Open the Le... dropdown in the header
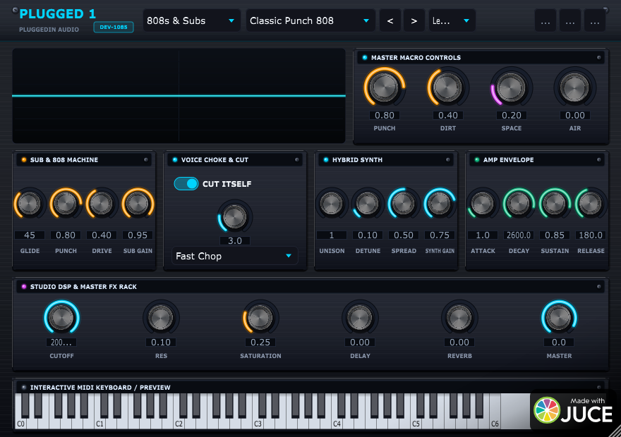This screenshot has height=437, width=621. tap(452, 20)
